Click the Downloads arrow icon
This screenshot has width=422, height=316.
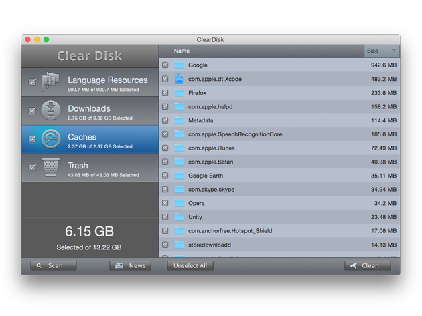click(x=51, y=110)
